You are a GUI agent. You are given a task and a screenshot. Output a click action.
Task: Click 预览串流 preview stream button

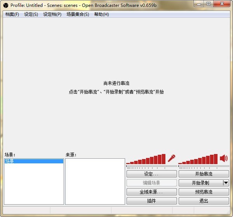click(204, 192)
